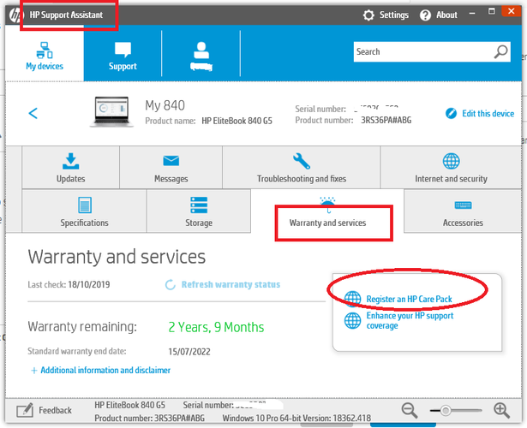The image size is (527, 428).
Task: Maximize the HP Support Assistant window
Action: pos(491,11)
